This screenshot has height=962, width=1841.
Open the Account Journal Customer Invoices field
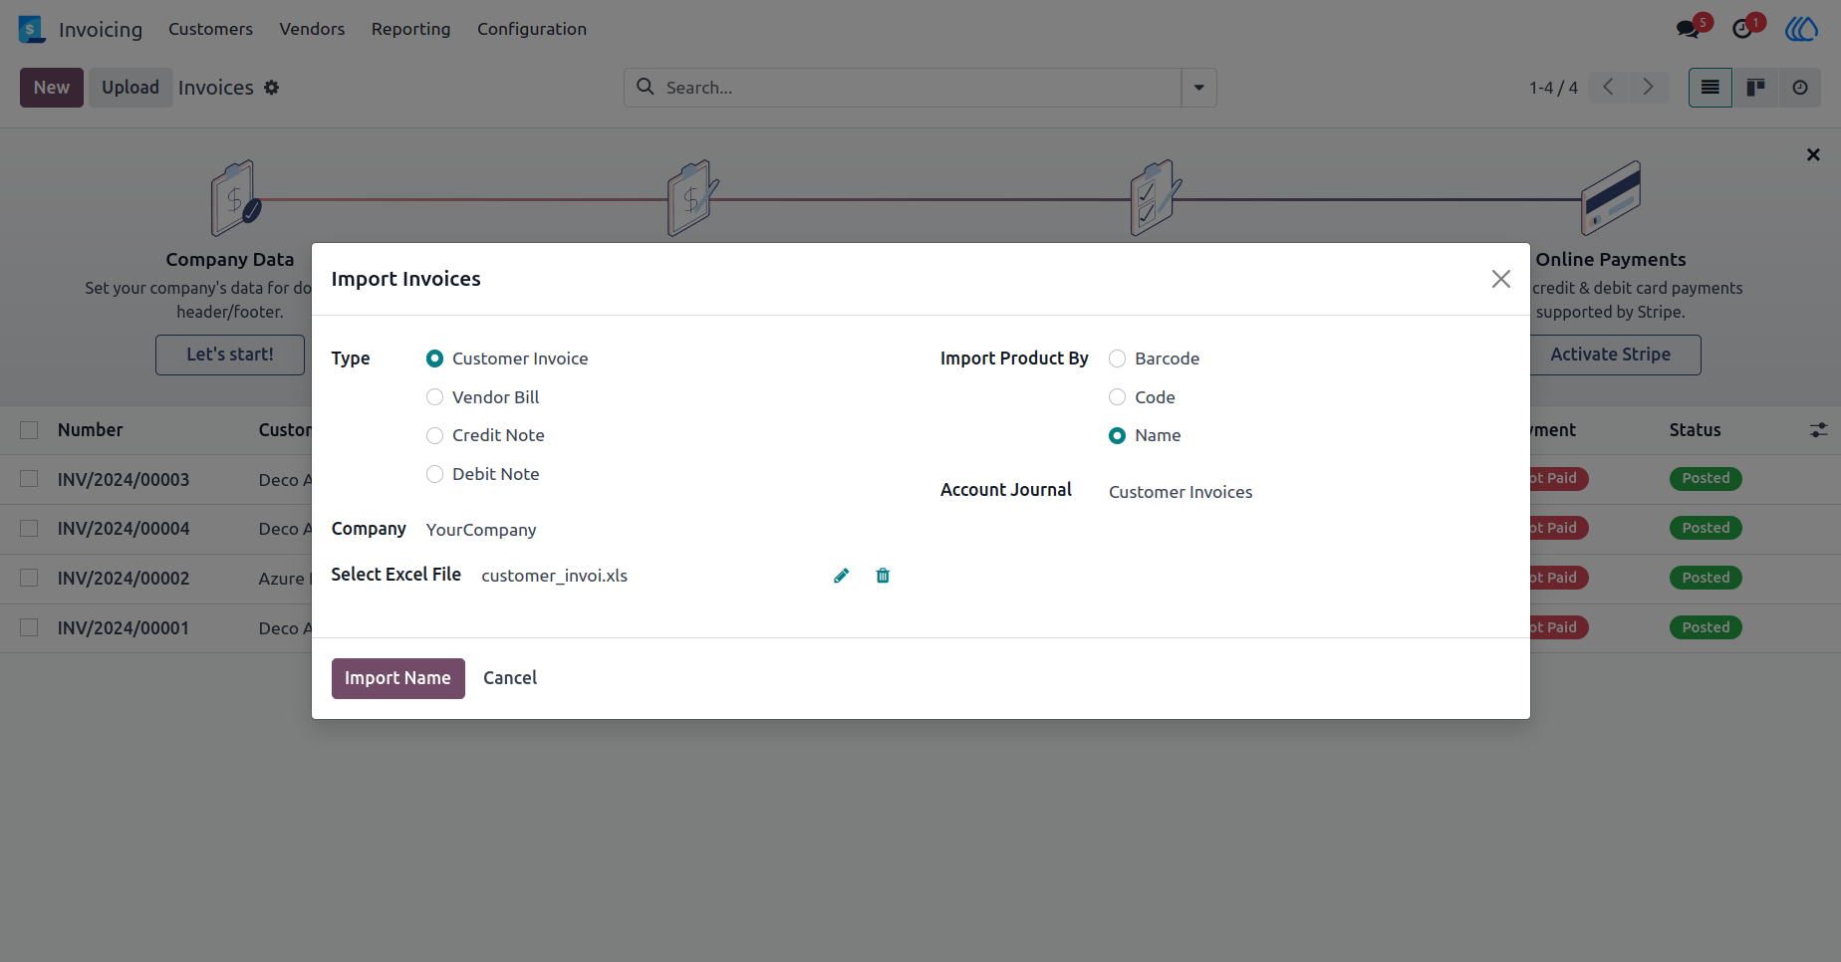click(1181, 492)
